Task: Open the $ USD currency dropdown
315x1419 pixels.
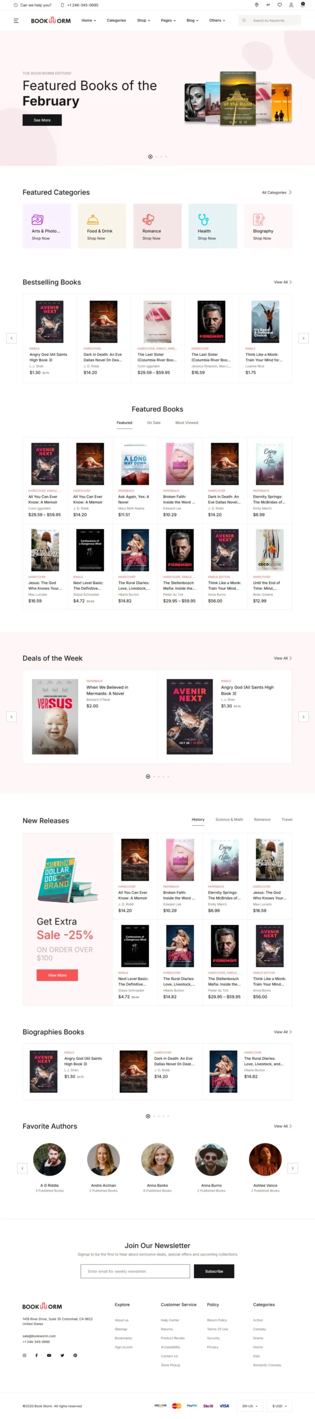Action: click(280, 1406)
